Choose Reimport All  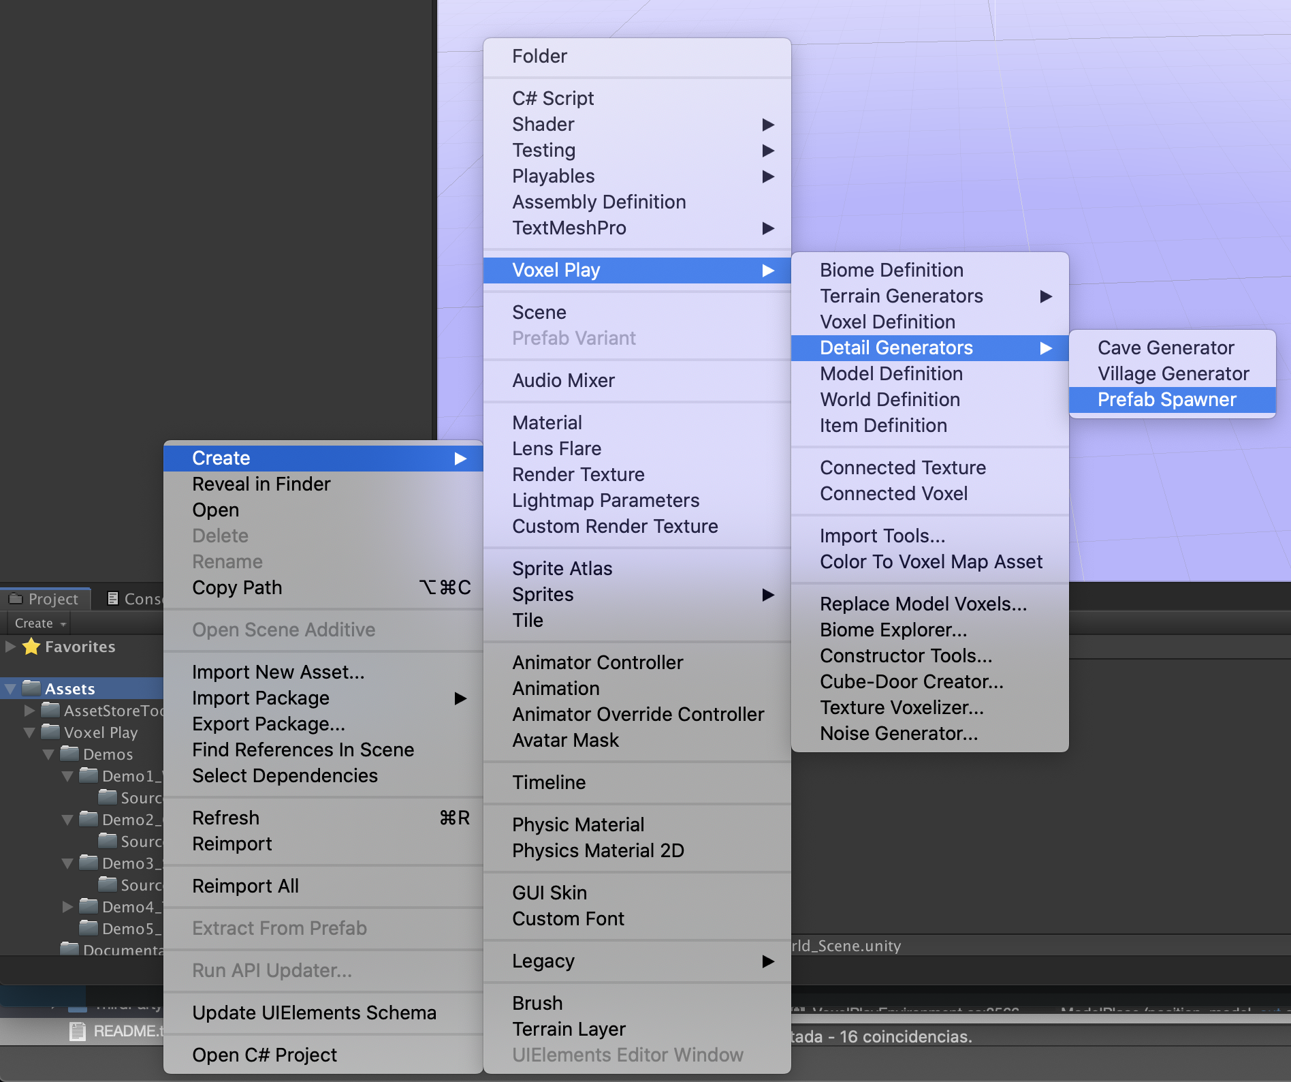[x=323, y=886]
